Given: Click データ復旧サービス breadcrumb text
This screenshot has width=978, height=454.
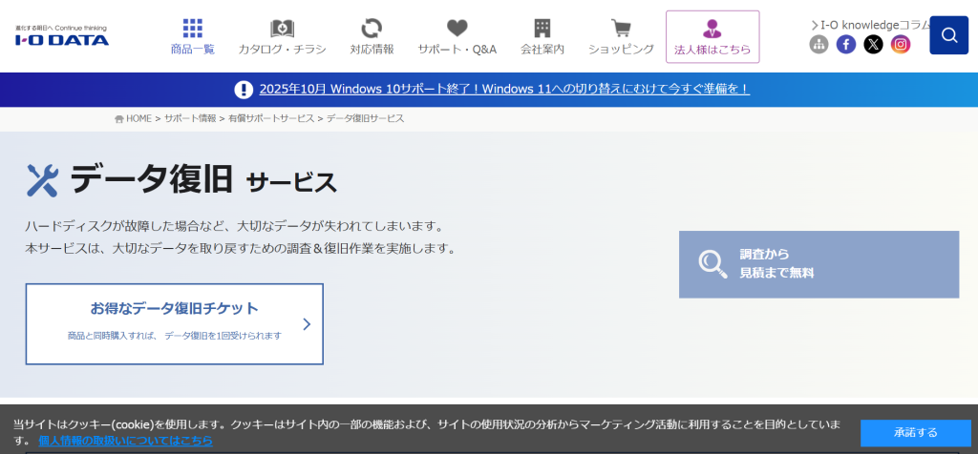Looking at the screenshot, I should coord(366,118).
